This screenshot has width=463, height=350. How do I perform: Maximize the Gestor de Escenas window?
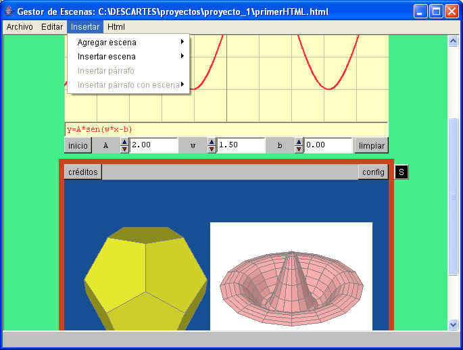click(436, 11)
